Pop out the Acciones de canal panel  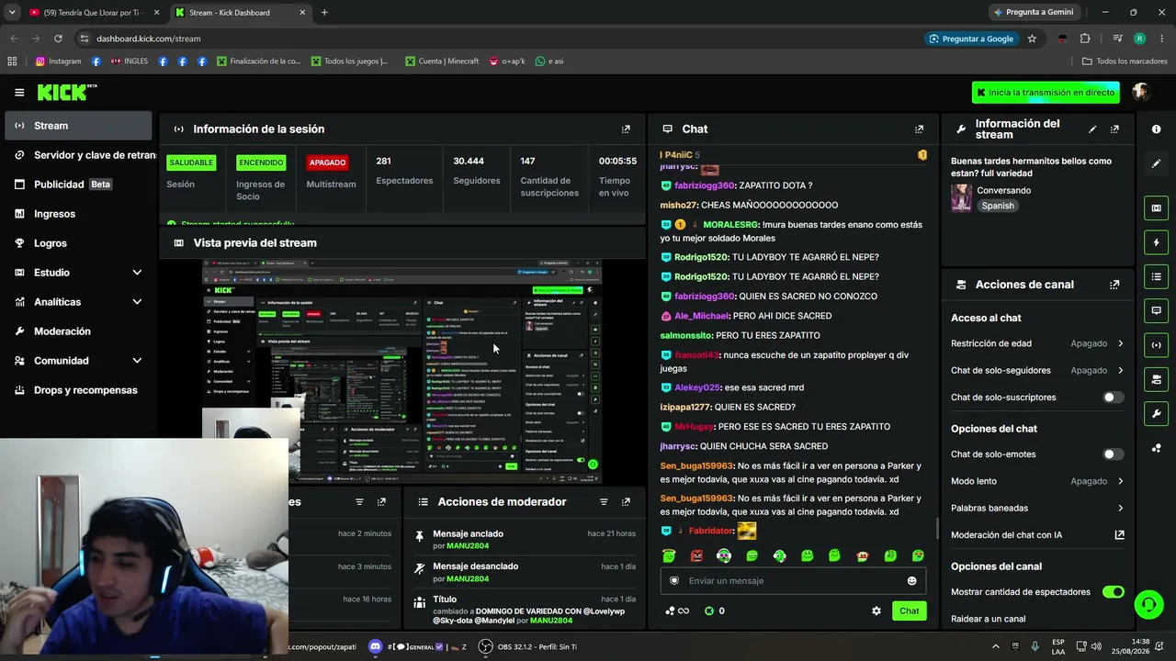(1114, 285)
